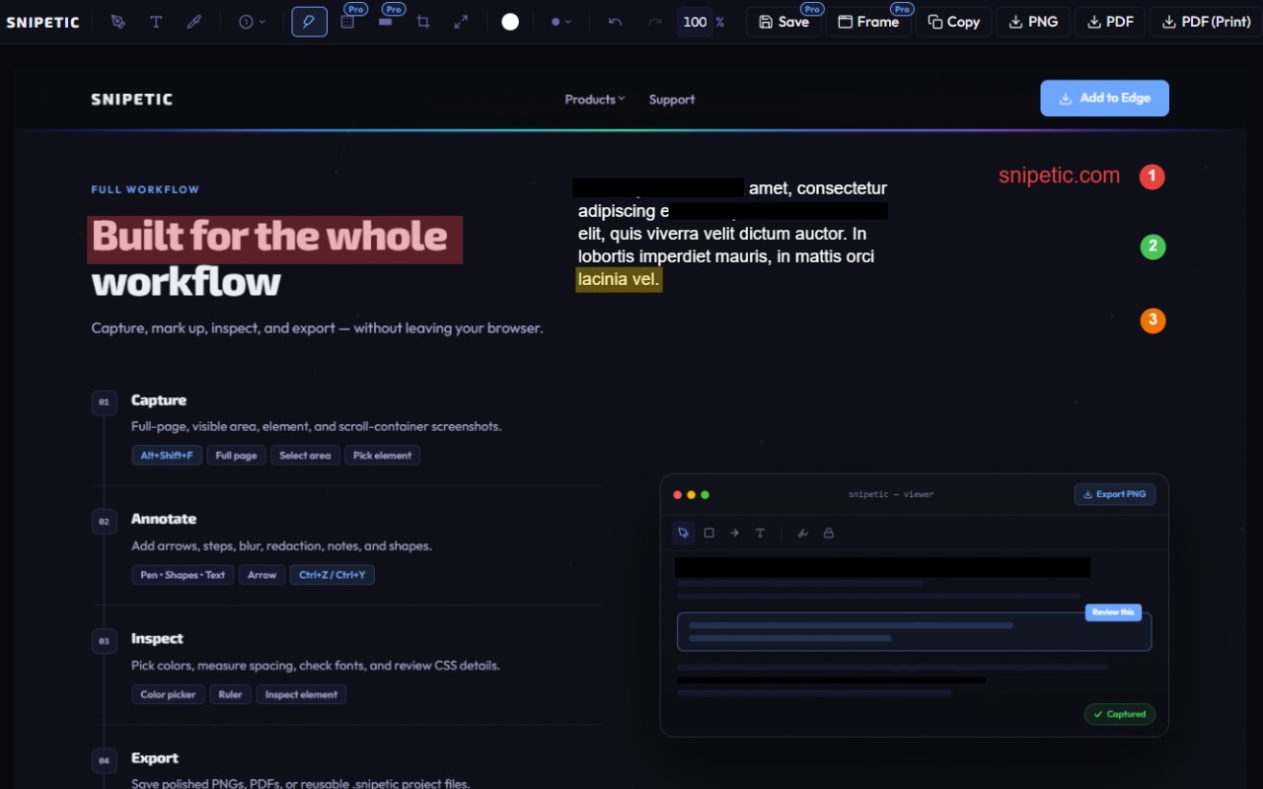
Task: Export using PDF (Print)
Action: (x=1206, y=22)
